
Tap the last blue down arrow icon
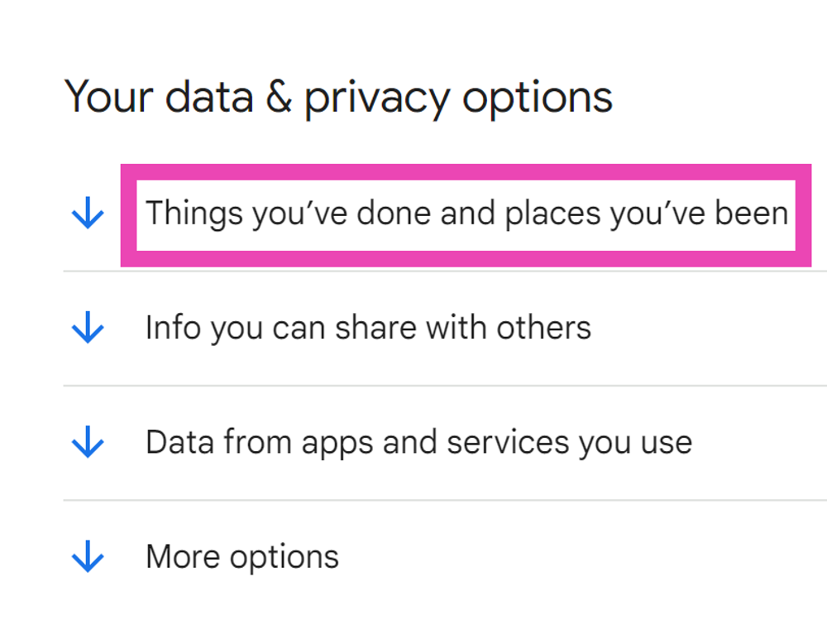point(88,558)
